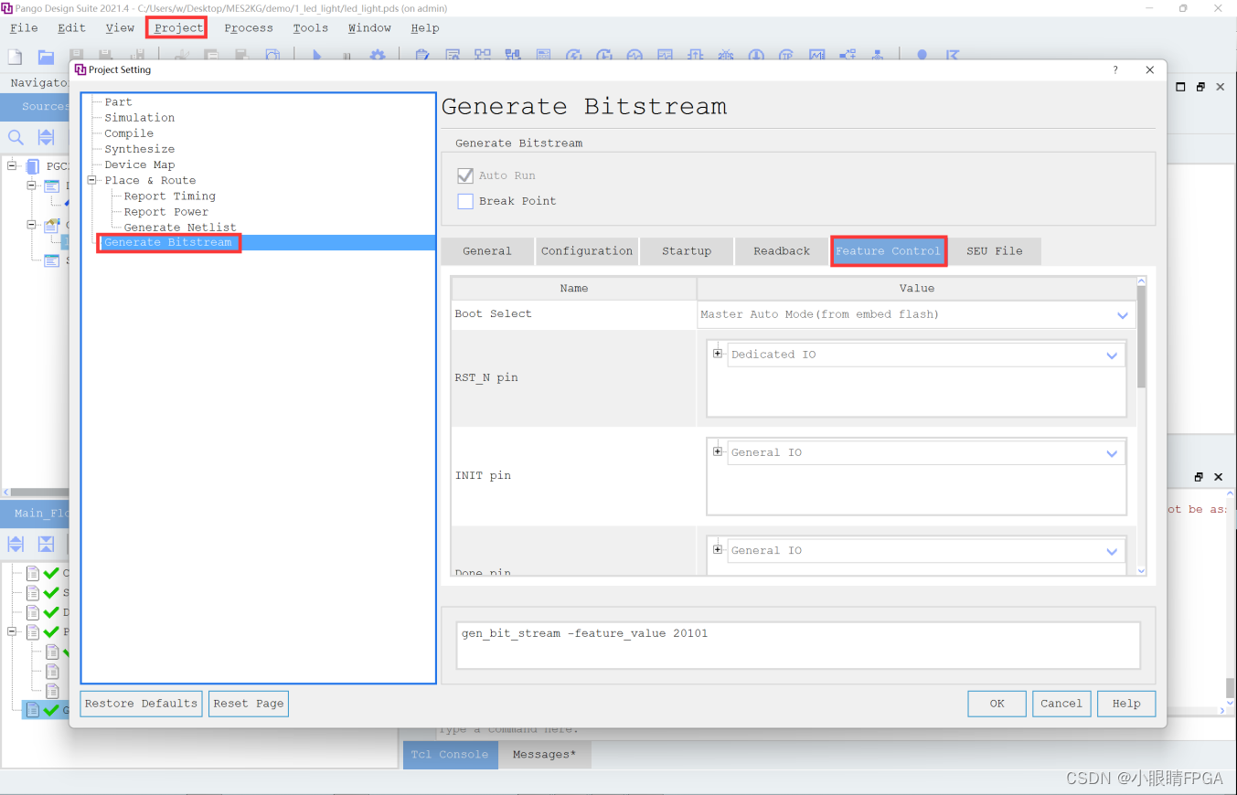Select Report Timing in settings tree
This screenshot has height=795, width=1237.
tap(169, 196)
